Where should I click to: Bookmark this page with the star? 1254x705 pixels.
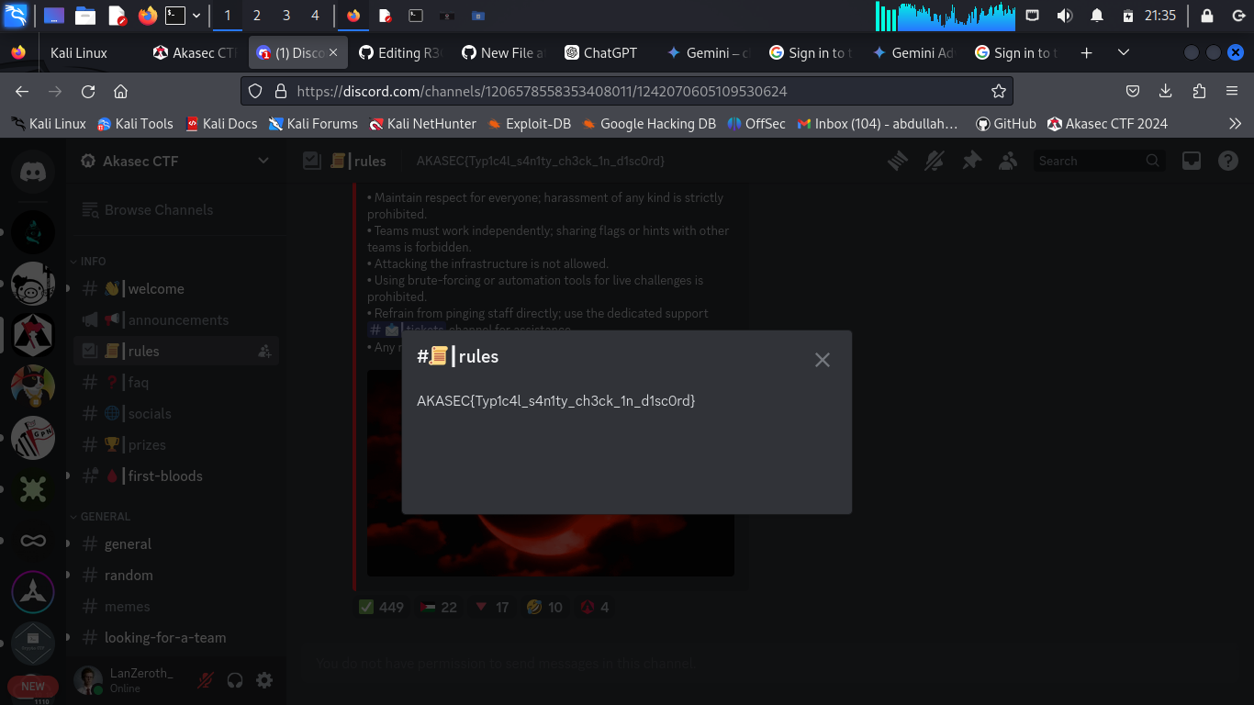tap(999, 91)
